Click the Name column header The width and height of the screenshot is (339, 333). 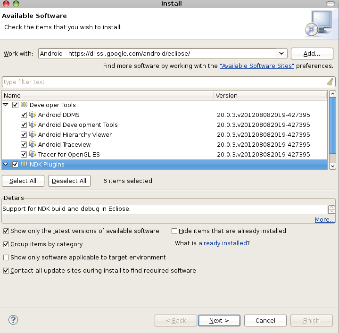point(107,96)
